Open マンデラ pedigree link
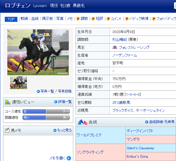 [133, 139]
